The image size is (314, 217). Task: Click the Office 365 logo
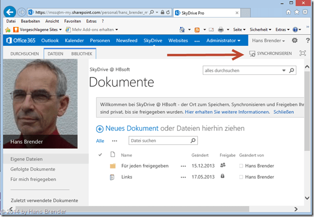(x=21, y=41)
